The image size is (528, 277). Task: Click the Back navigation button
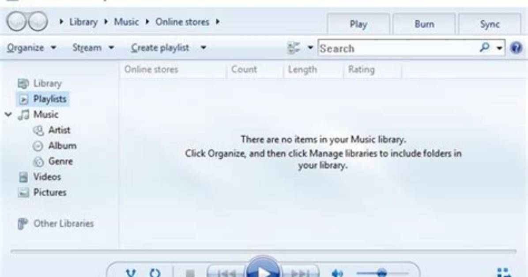click(16, 22)
